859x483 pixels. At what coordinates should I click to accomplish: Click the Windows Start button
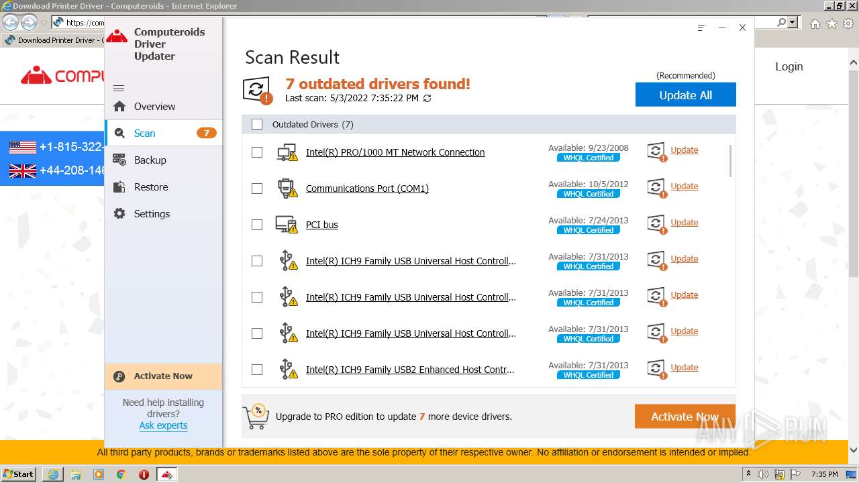click(x=19, y=474)
